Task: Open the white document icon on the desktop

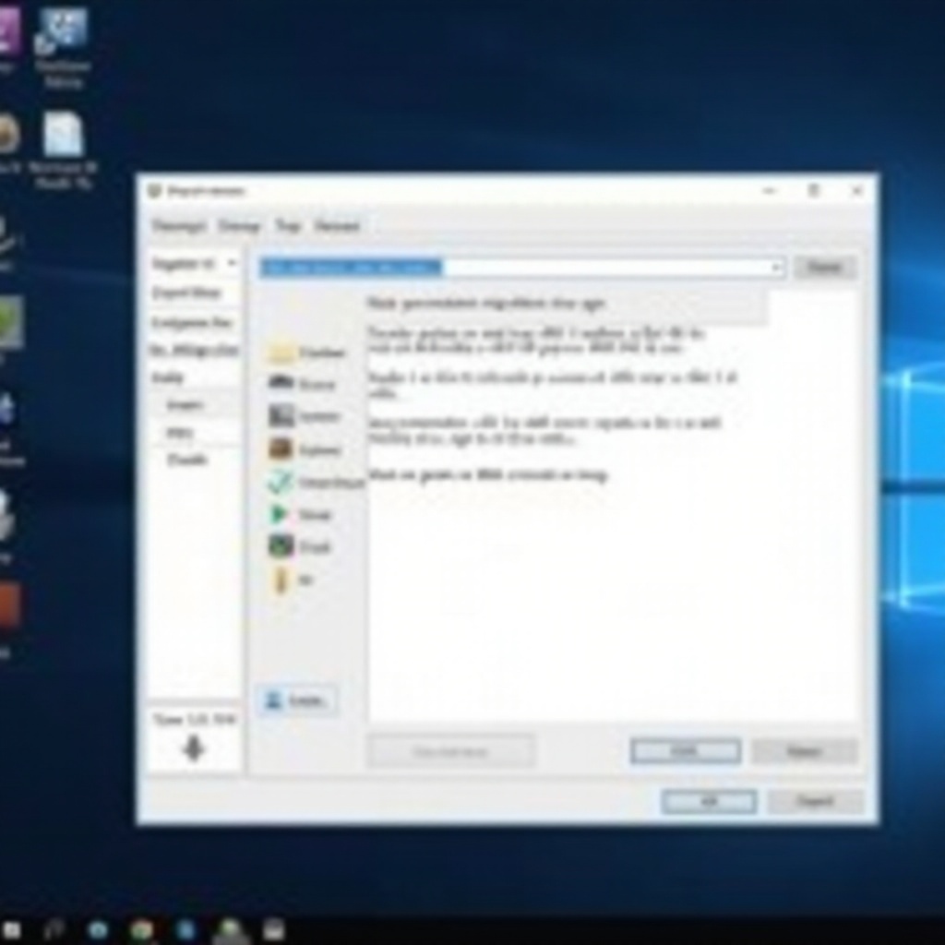Action: coord(64,135)
